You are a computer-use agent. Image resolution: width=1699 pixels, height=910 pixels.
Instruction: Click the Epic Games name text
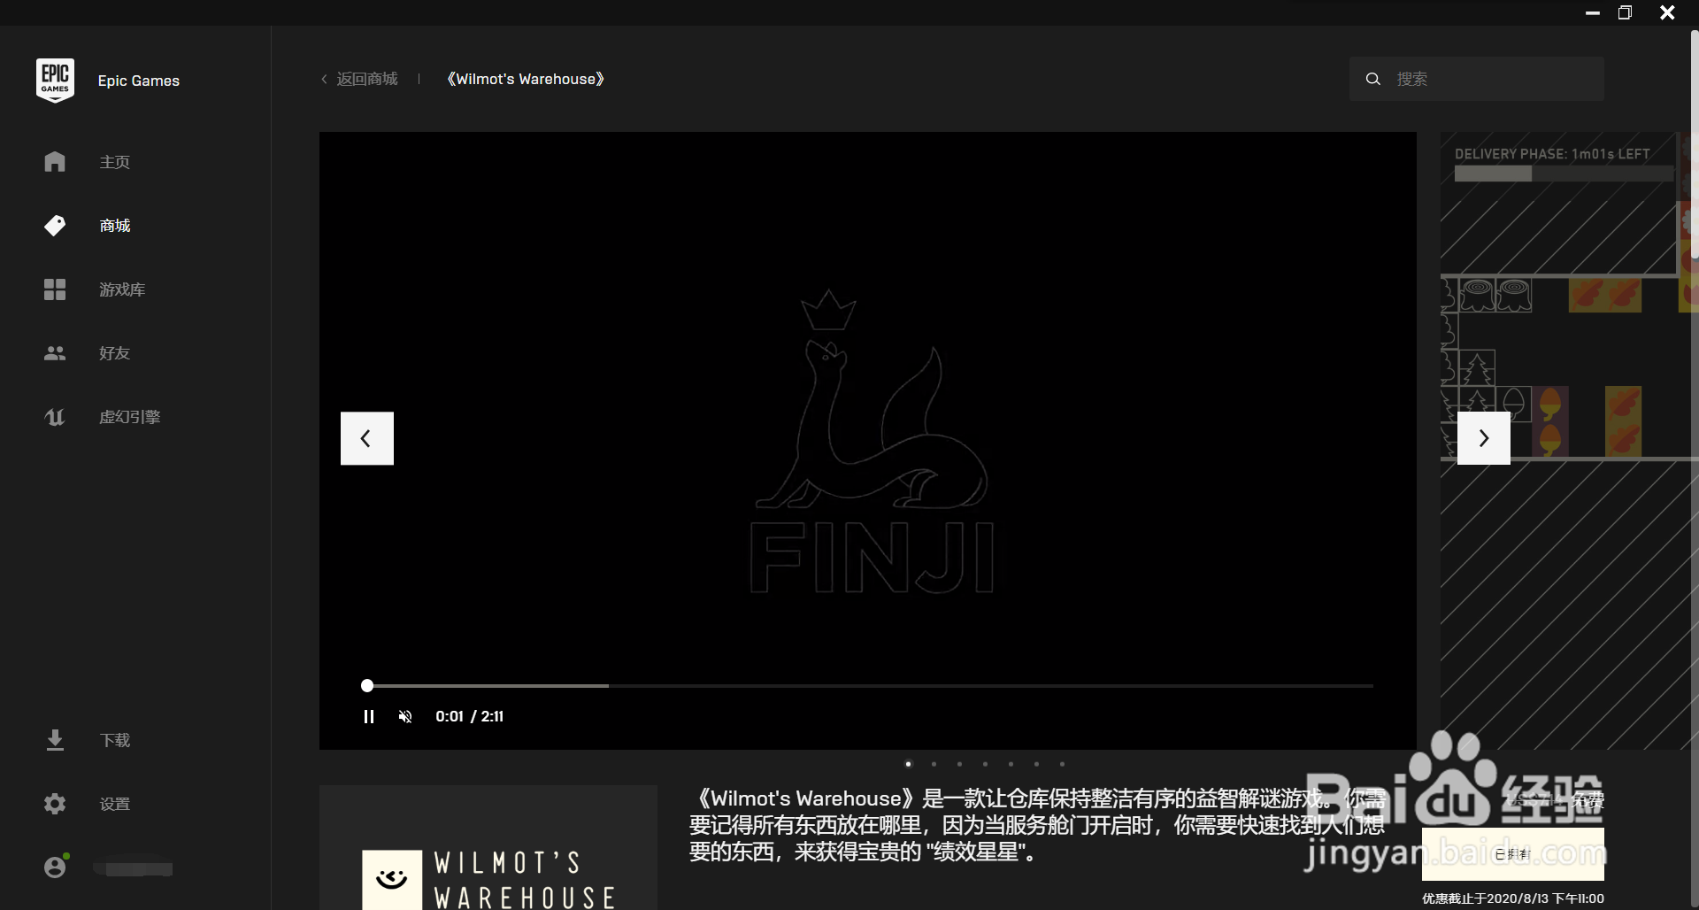[139, 81]
